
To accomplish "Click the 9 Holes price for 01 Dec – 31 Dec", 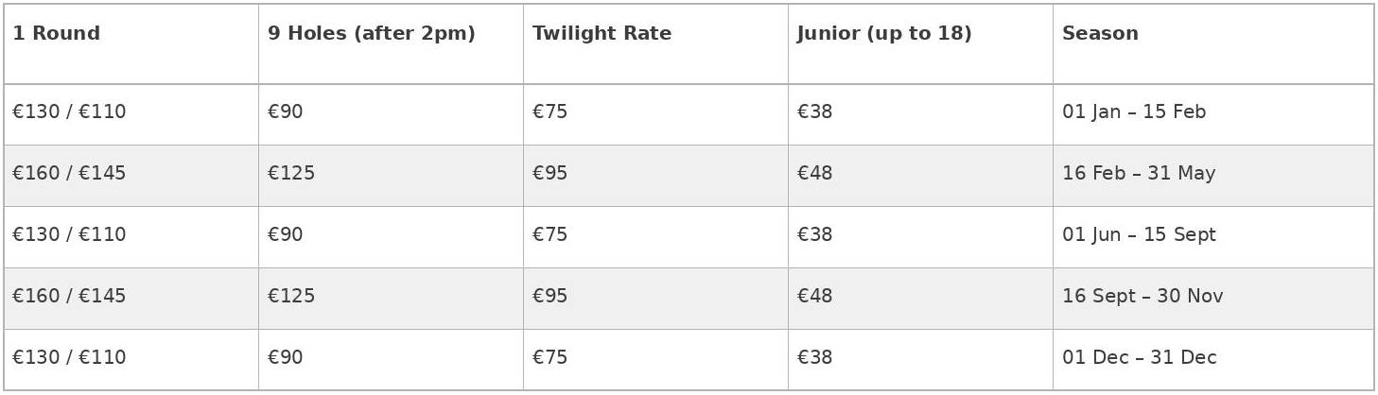I will click(x=285, y=358).
